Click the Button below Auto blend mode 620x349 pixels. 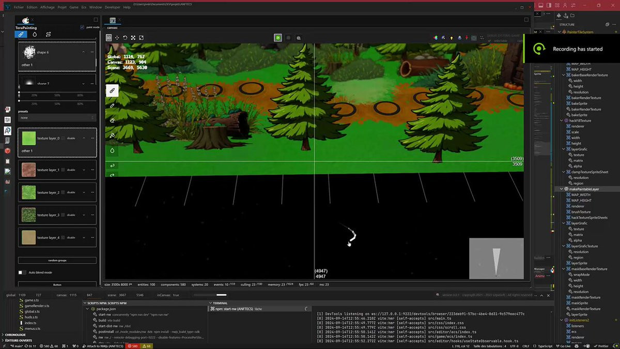(x=57, y=284)
